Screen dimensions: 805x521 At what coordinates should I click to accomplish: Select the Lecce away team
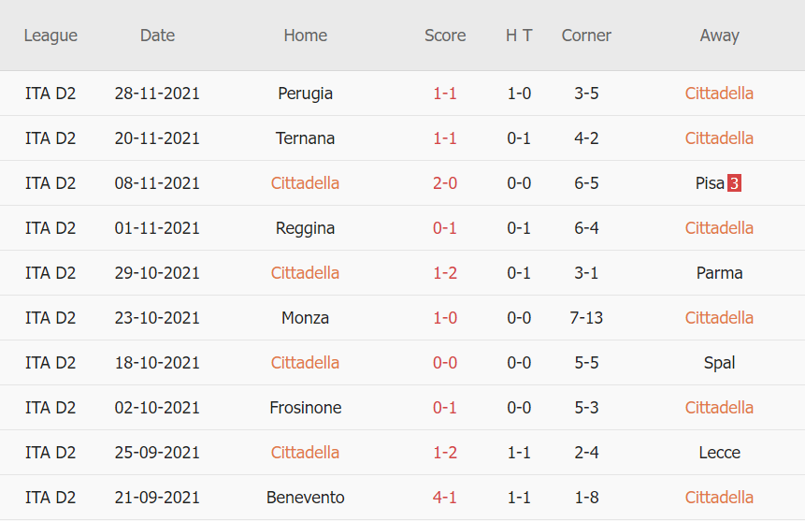click(719, 453)
